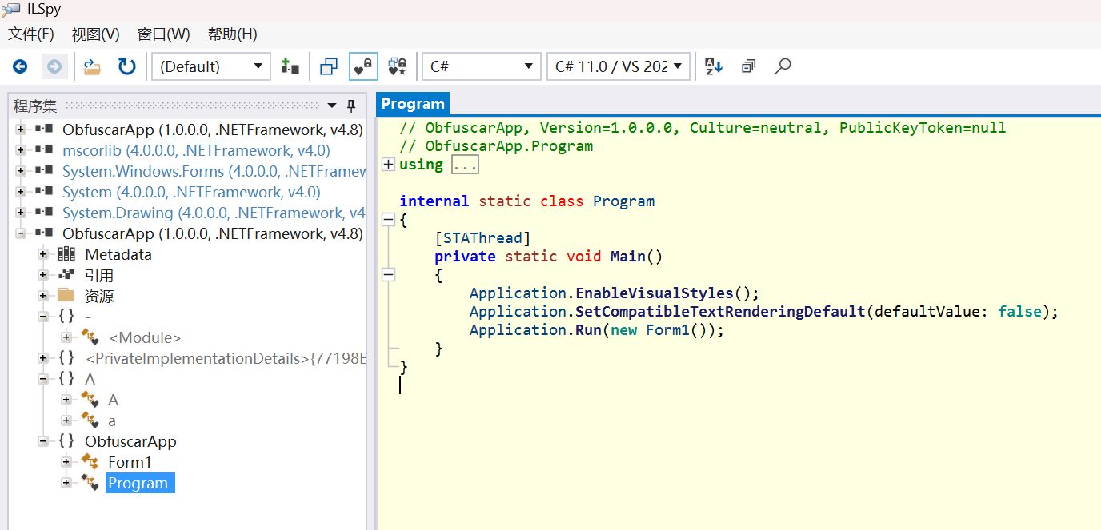This screenshot has width=1101, height=530.
Task: Select uppercase A class in tree
Action: click(114, 400)
